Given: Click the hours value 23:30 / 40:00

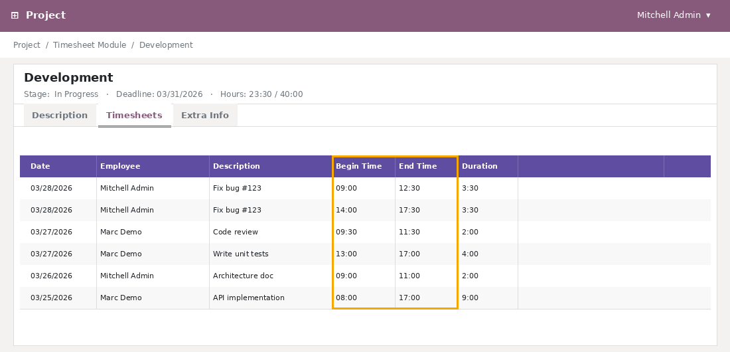Looking at the screenshot, I should tap(275, 94).
